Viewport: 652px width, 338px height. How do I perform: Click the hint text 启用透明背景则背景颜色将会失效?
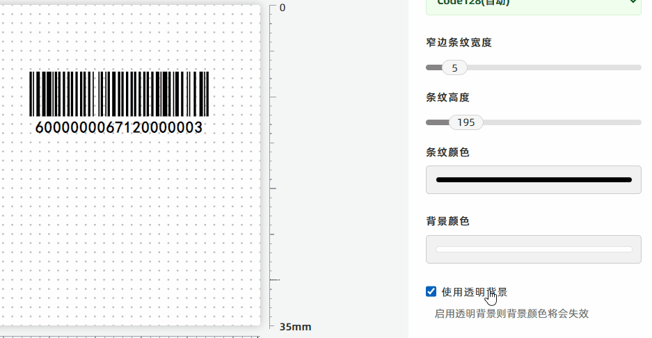click(x=511, y=314)
